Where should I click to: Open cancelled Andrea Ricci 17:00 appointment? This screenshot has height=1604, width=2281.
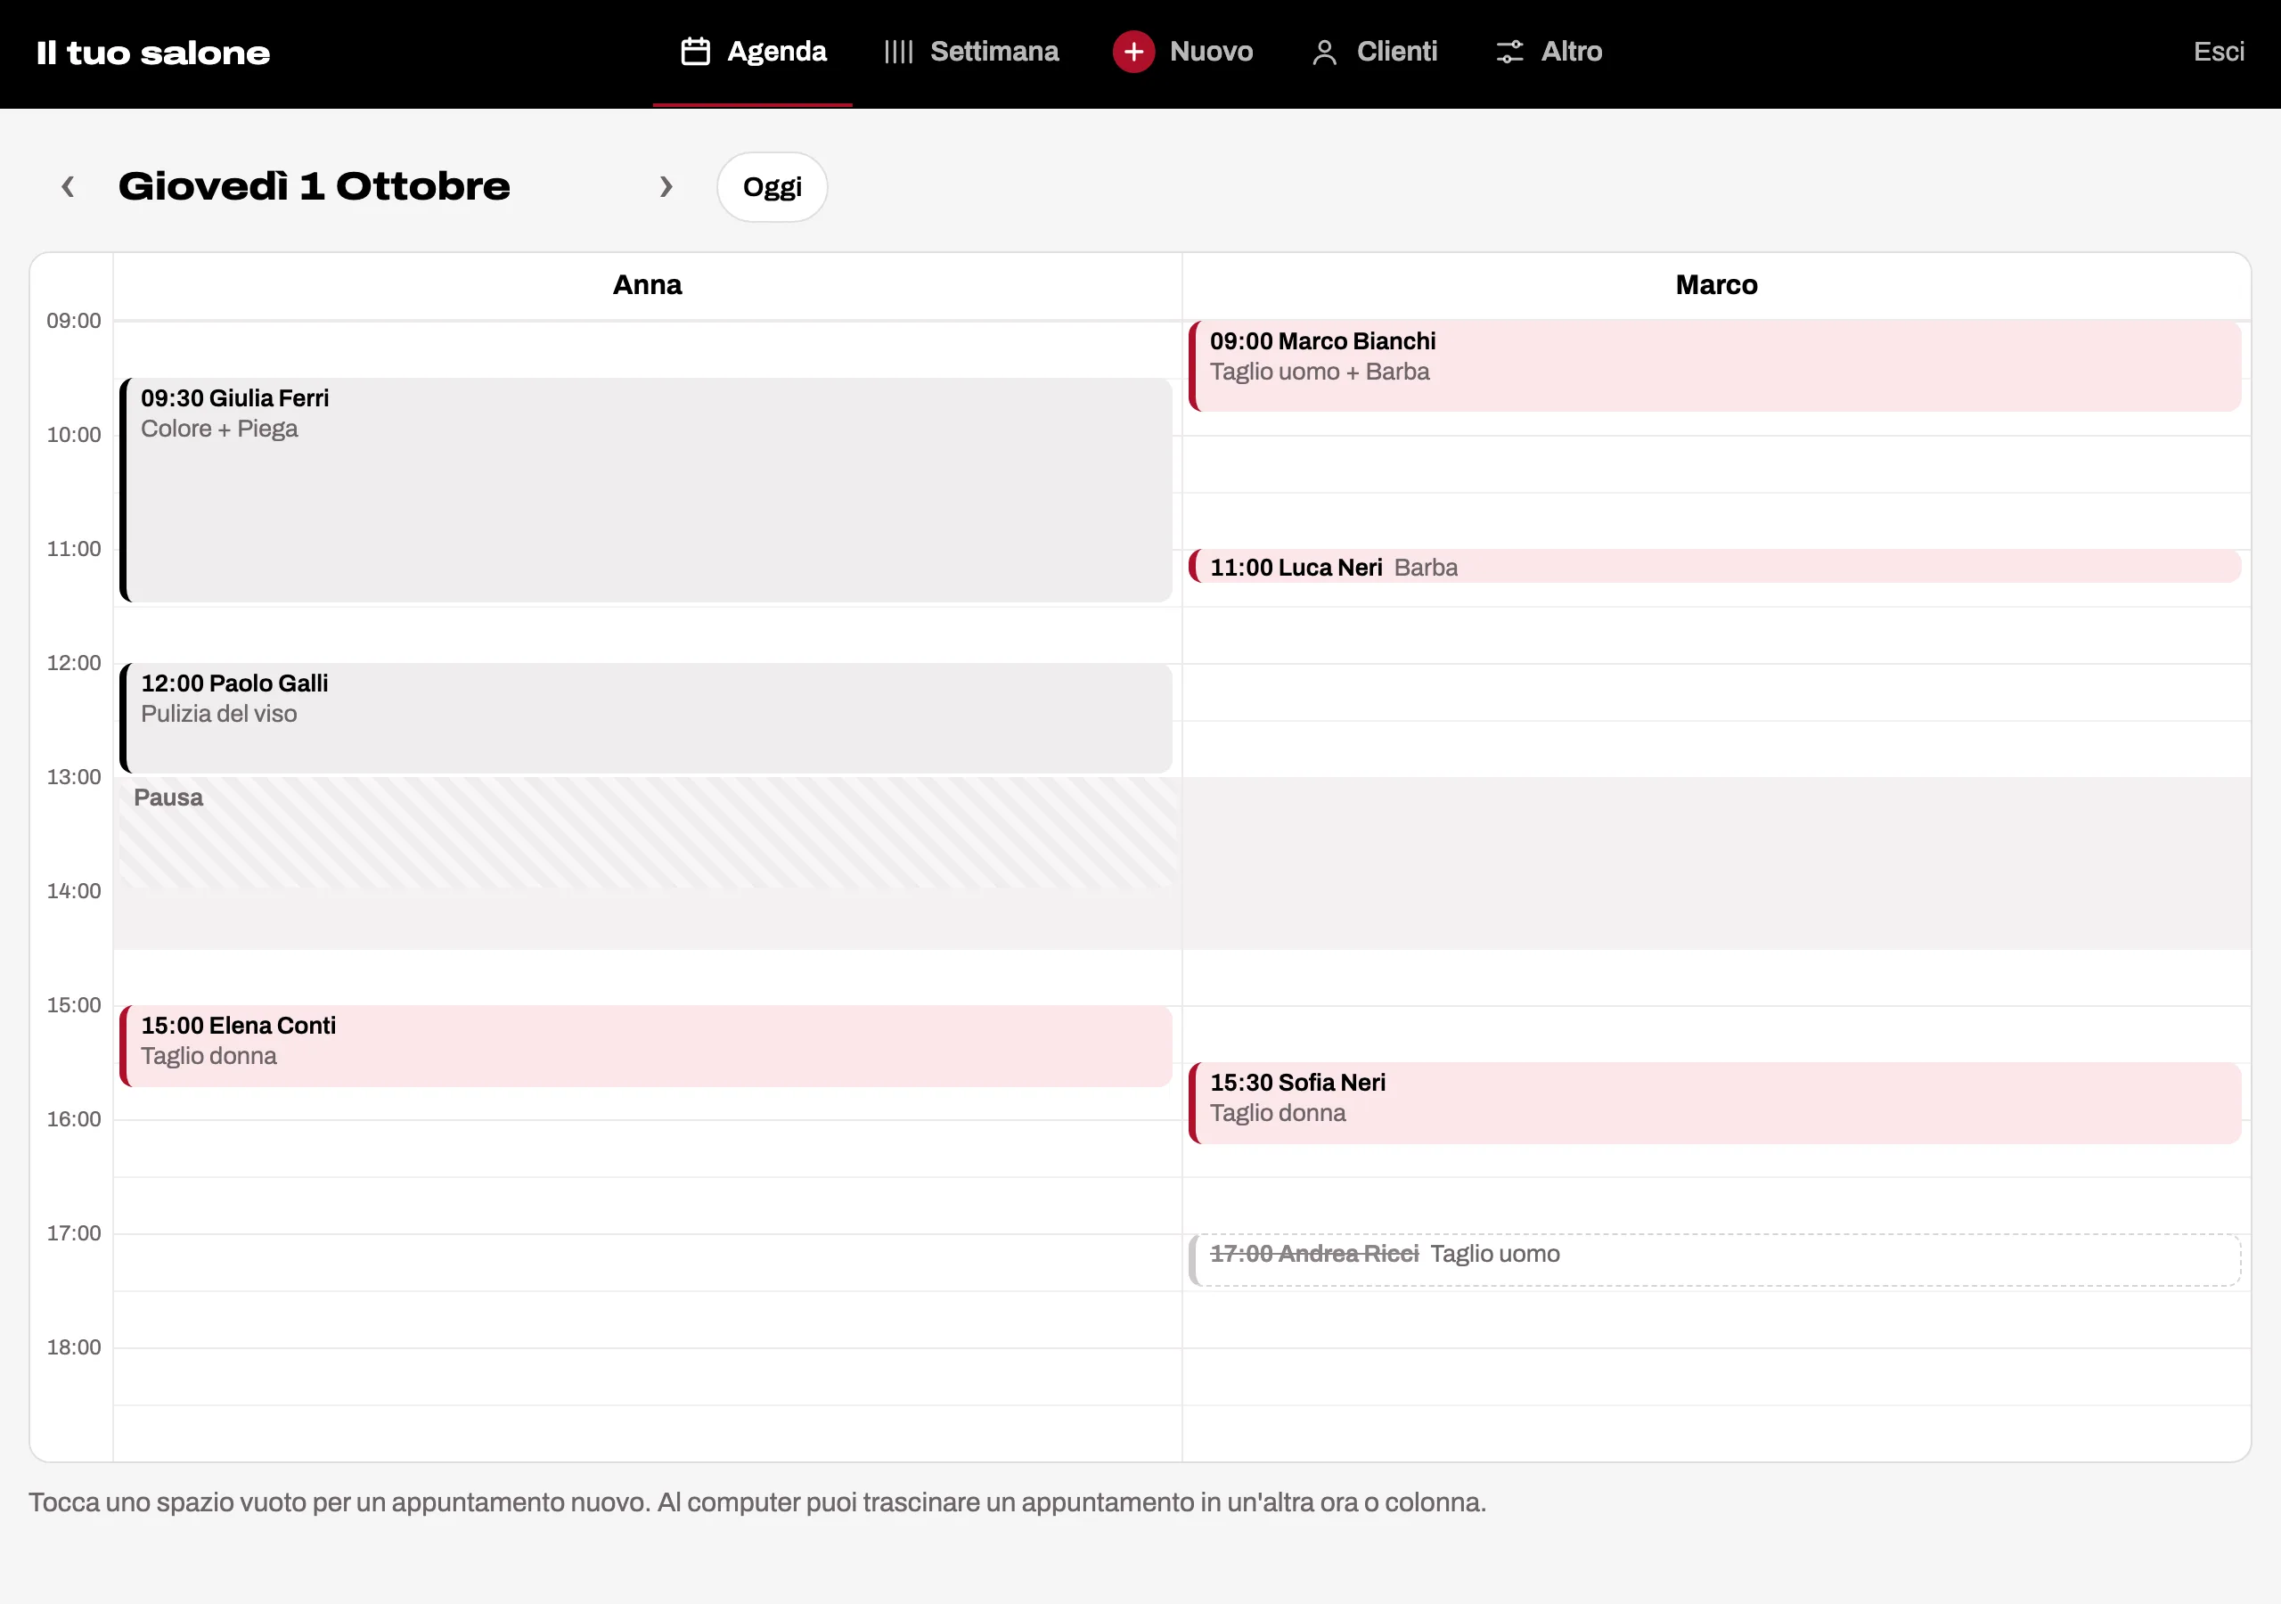click(1714, 1260)
